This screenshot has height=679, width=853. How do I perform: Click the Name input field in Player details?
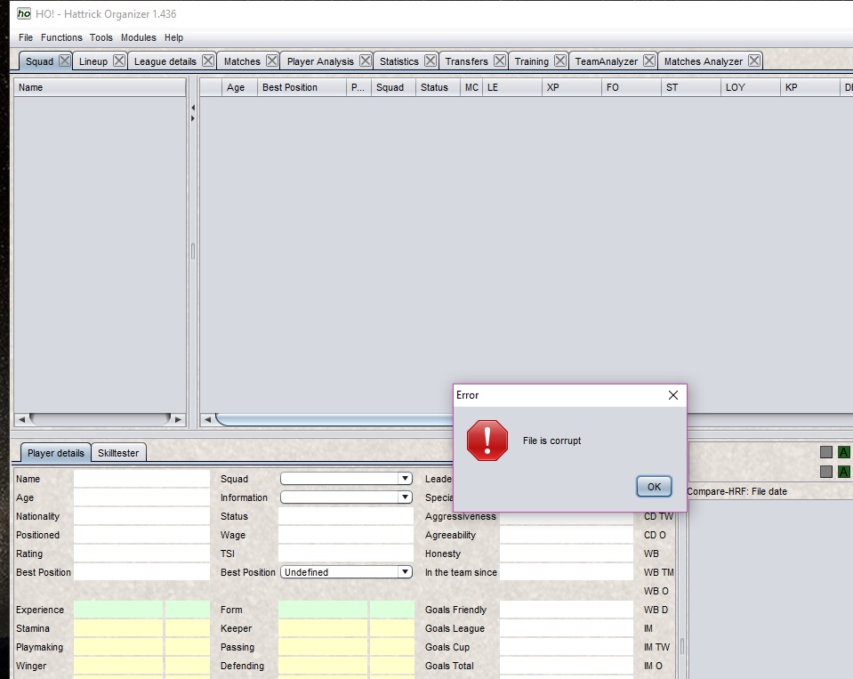pos(142,479)
